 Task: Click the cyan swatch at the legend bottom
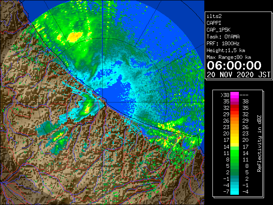(235, 191)
